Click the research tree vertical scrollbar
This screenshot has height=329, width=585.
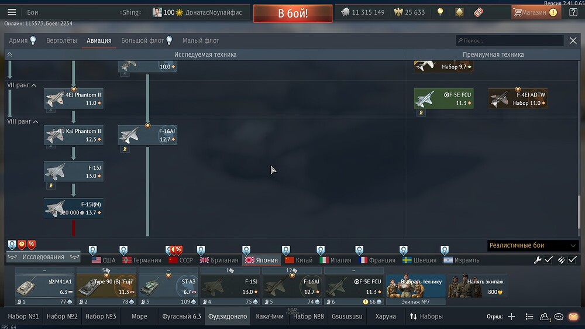(579, 211)
